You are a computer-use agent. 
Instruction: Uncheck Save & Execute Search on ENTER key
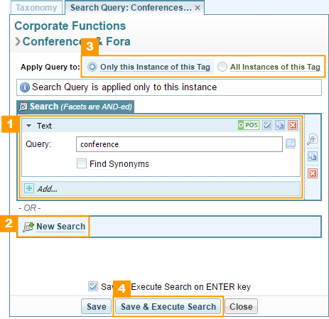93,286
